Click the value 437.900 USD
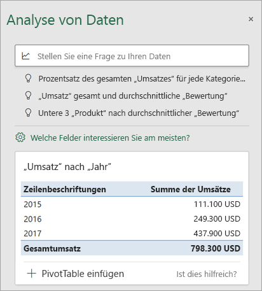 217,234
